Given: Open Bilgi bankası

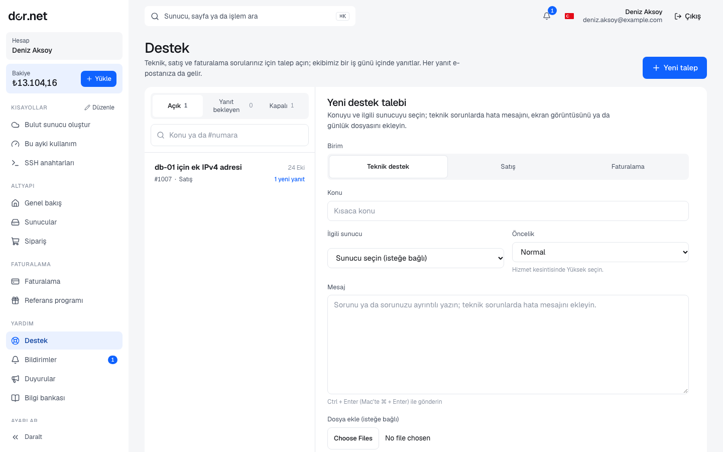Looking at the screenshot, I should tap(64, 398).
